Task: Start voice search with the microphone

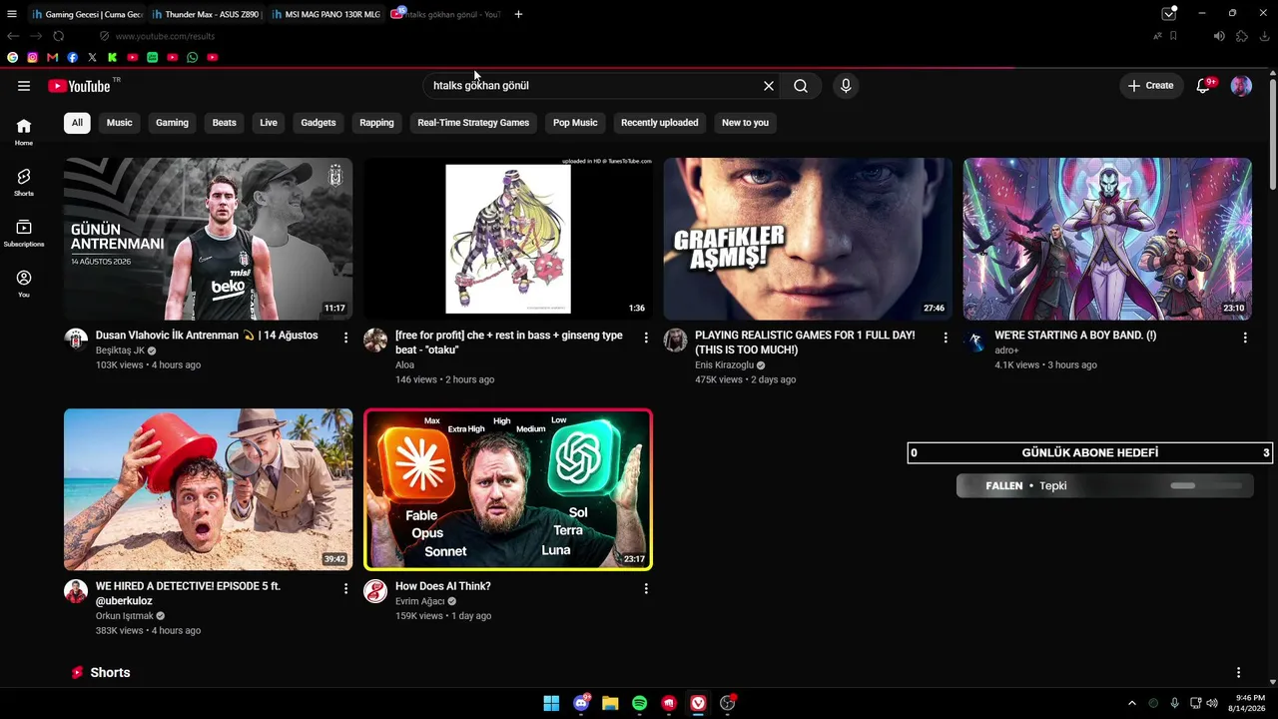Action: click(x=846, y=86)
